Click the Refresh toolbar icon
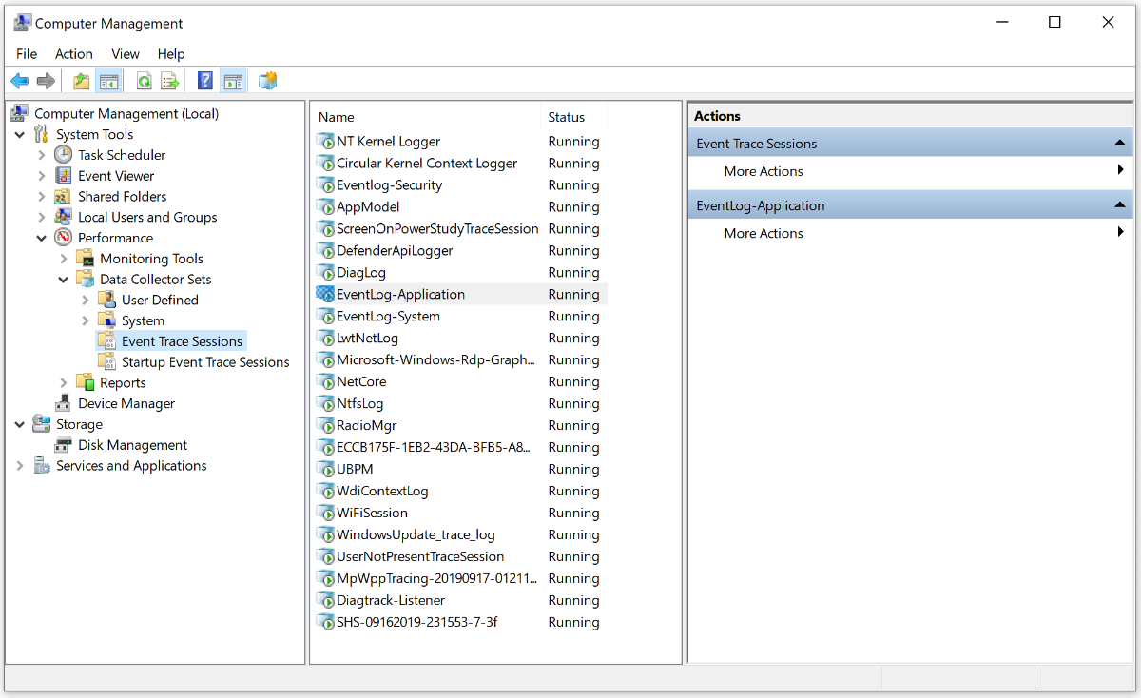The image size is (1141, 698). click(145, 82)
